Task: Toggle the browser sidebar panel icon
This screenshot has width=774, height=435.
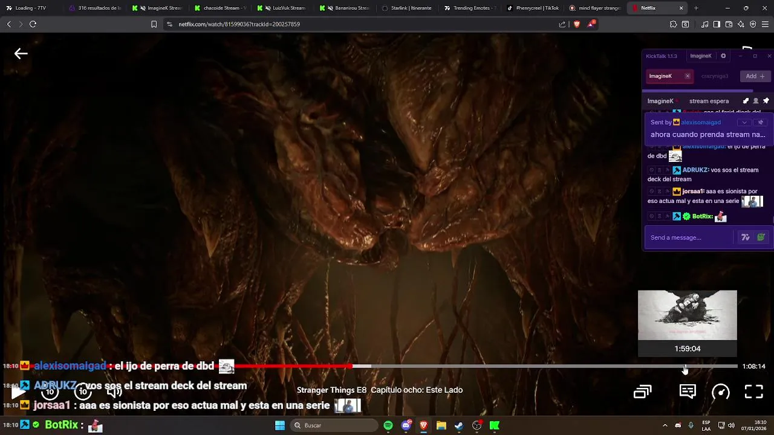Action: 717,24
